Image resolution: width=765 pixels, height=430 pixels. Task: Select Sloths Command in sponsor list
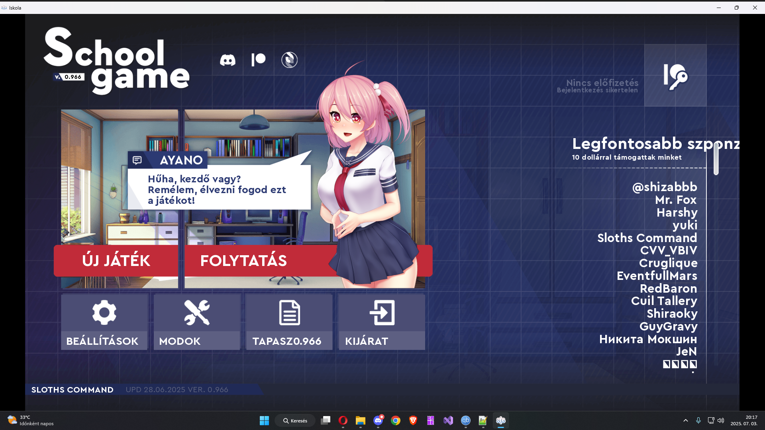(647, 238)
